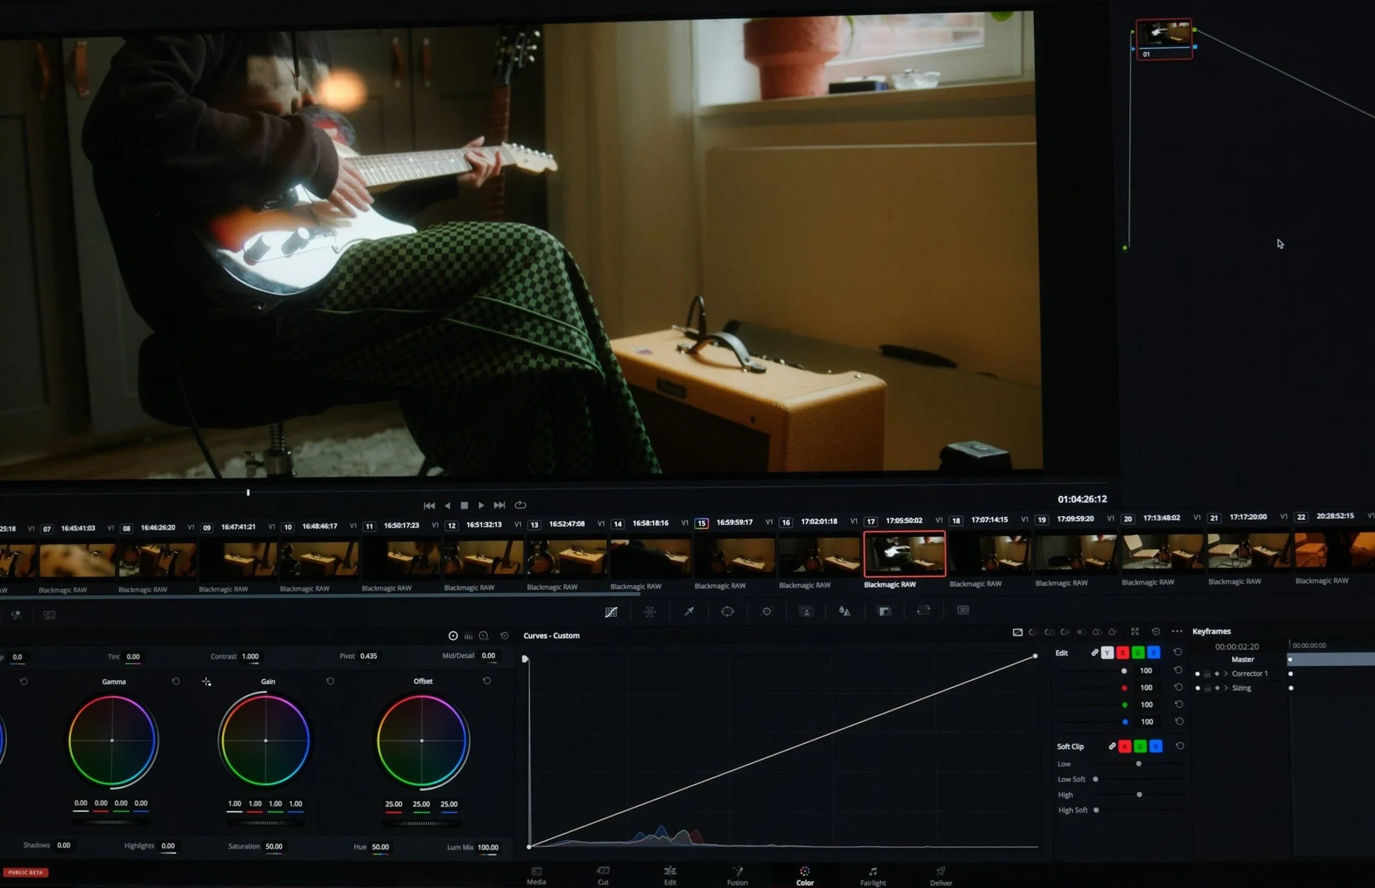The image size is (1375, 888).
Task: Expand the Corrector 1 keyframe track
Action: point(1226,674)
